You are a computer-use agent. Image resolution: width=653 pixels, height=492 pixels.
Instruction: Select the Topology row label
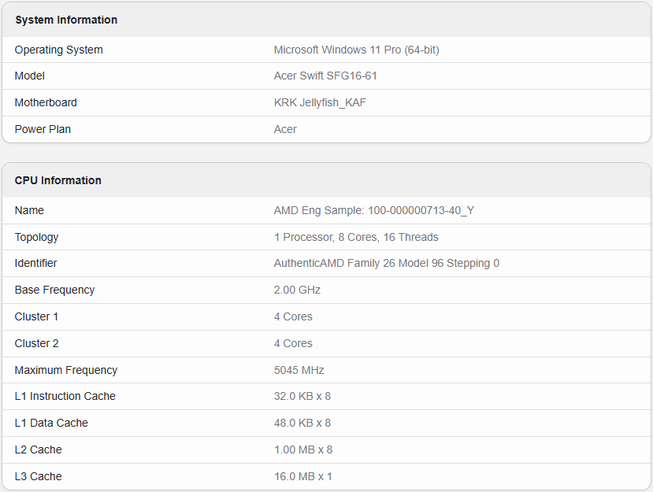click(36, 237)
